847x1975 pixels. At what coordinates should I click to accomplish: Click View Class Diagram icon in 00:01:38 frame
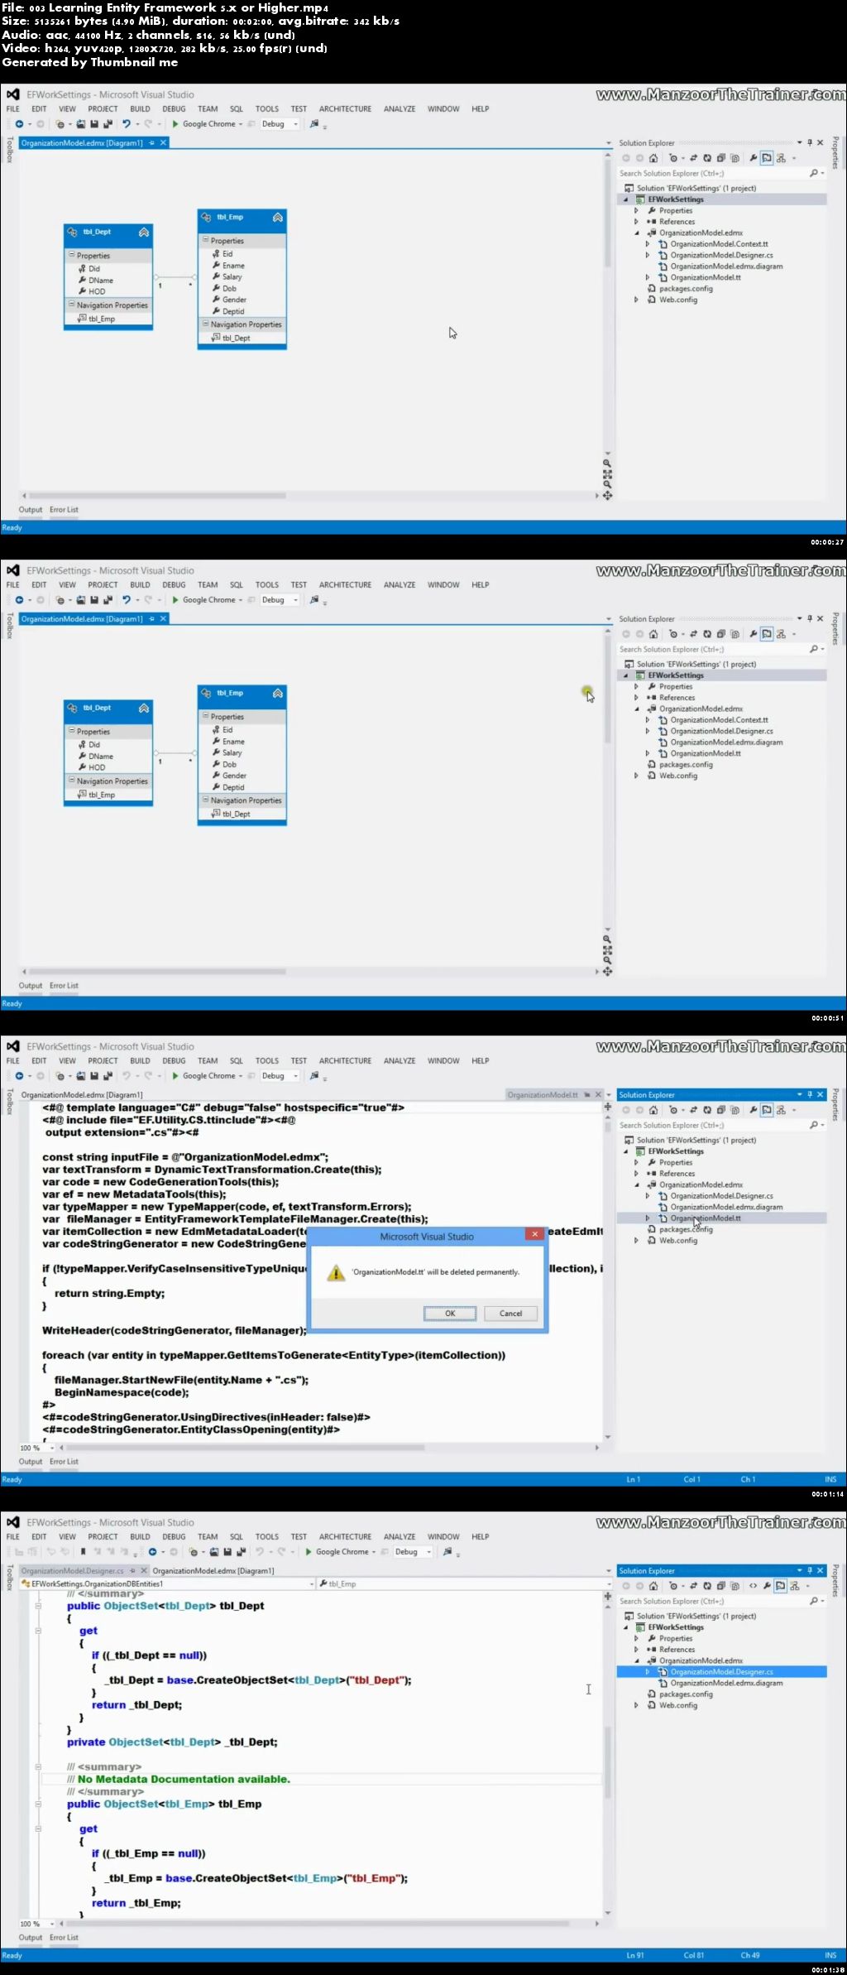(794, 1586)
